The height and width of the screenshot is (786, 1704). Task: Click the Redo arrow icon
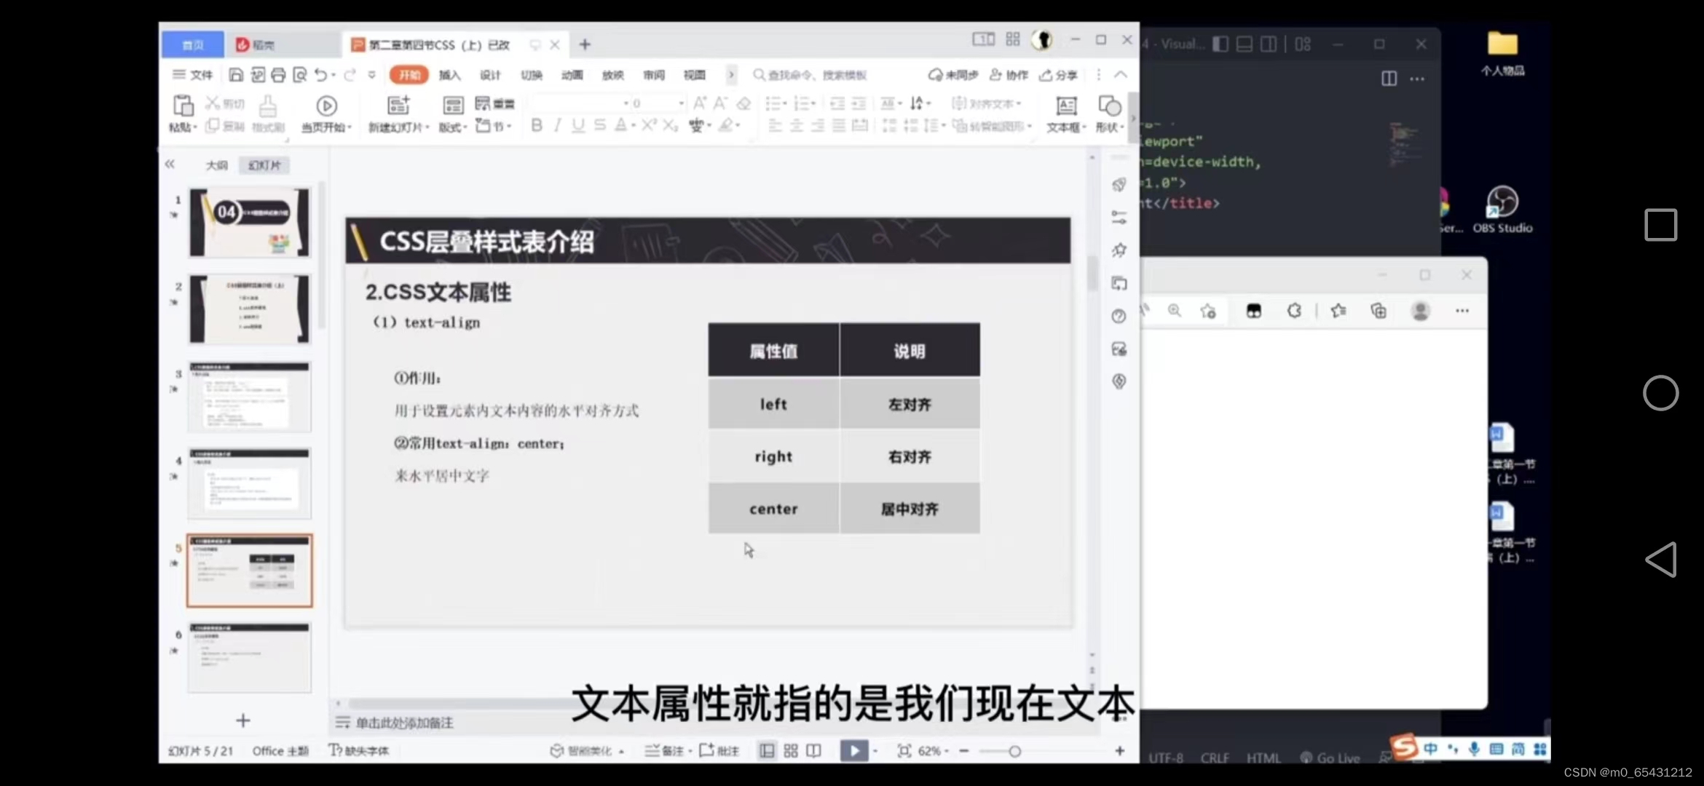(x=350, y=75)
